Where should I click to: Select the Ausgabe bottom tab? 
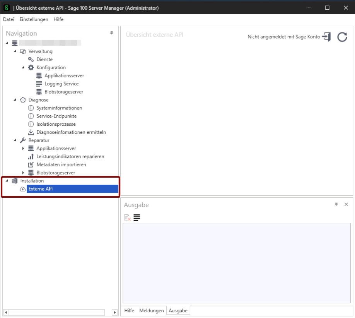(178, 311)
